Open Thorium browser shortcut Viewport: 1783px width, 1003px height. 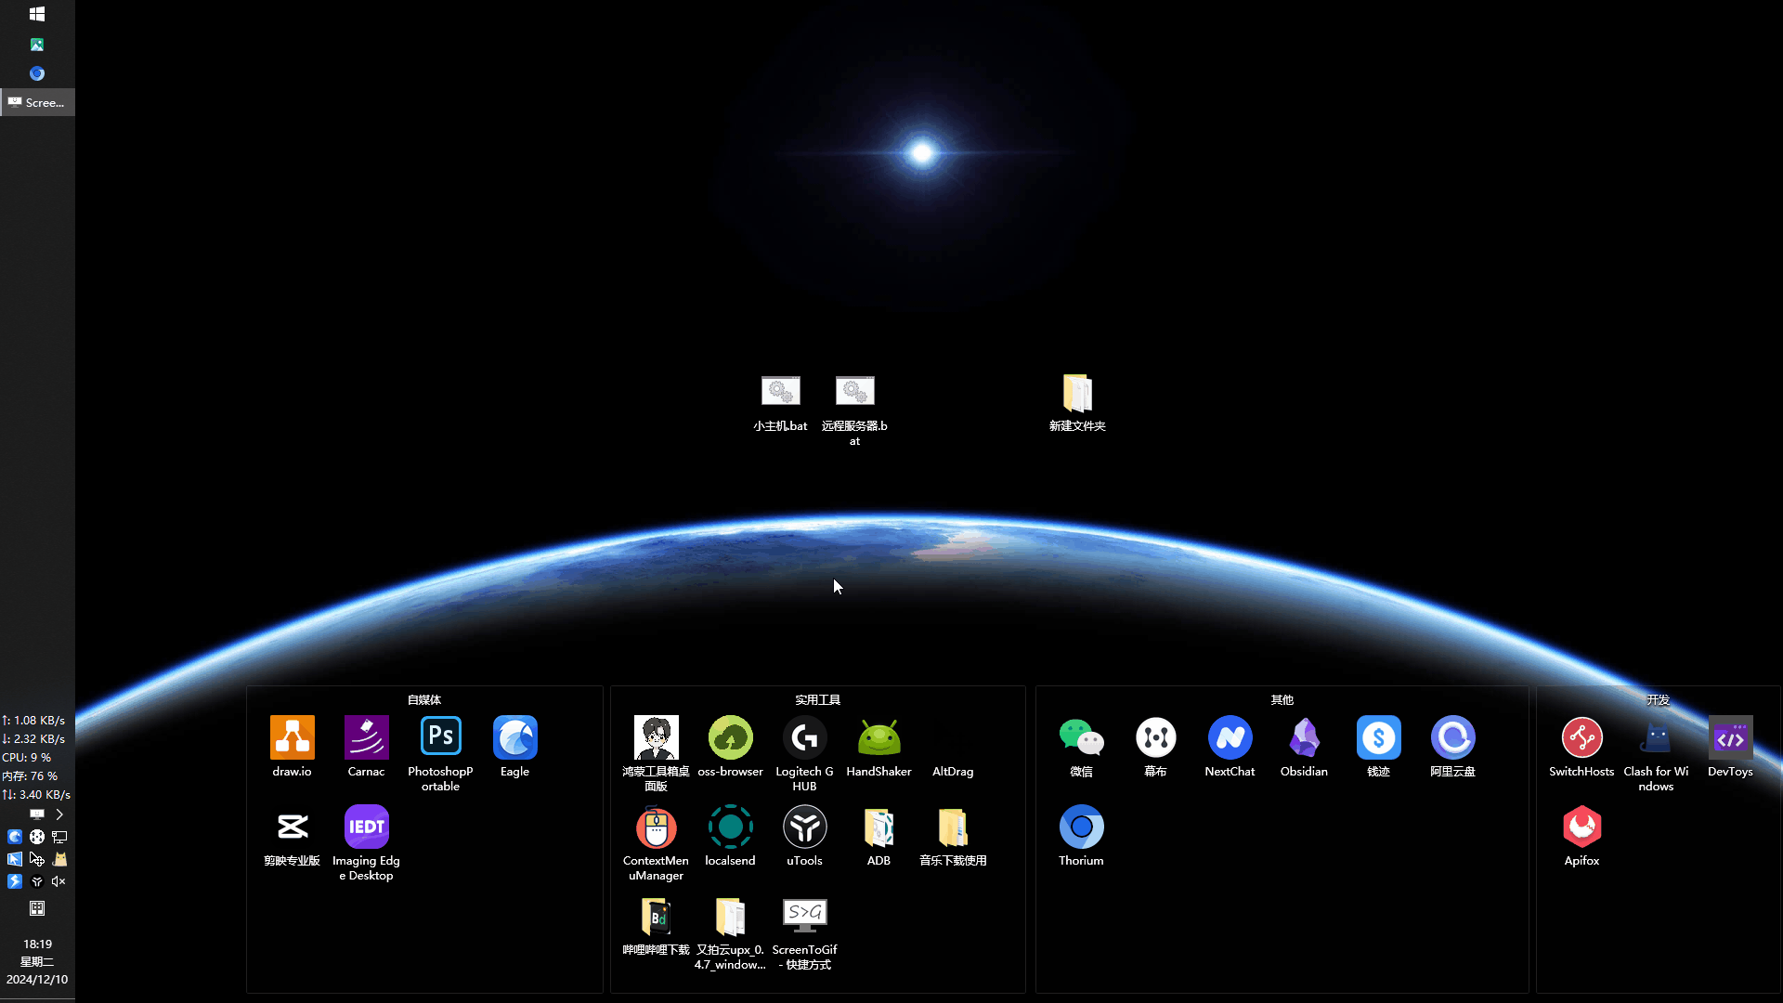point(1081,837)
